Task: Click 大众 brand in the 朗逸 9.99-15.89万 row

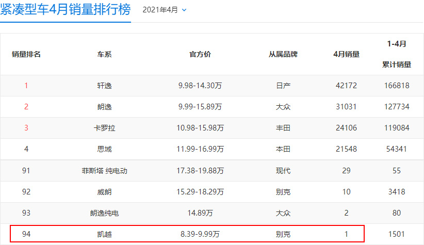Action: point(283,107)
